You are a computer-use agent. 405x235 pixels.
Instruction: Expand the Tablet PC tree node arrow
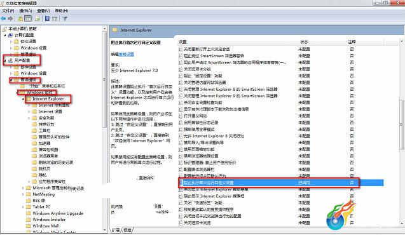point(23,207)
